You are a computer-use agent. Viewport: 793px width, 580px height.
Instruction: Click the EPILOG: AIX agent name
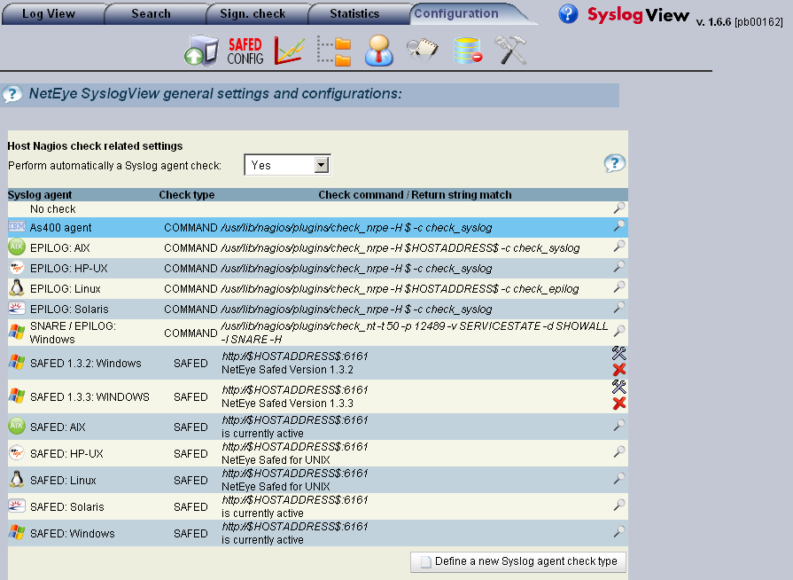[60, 248]
